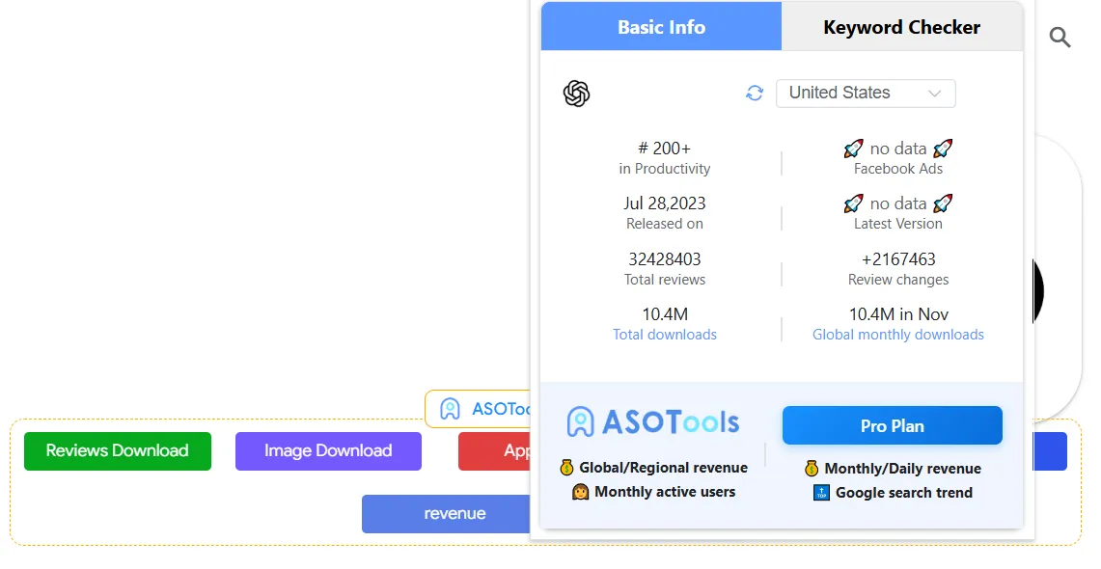Open the United States country dropdown
The width and height of the screenshot is (1101, 569).
[x=865, y=93]
